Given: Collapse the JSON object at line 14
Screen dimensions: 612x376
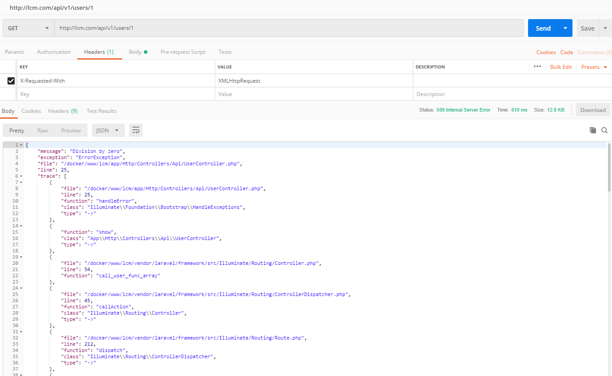Looking at the screenshot, I should [21, 226].
